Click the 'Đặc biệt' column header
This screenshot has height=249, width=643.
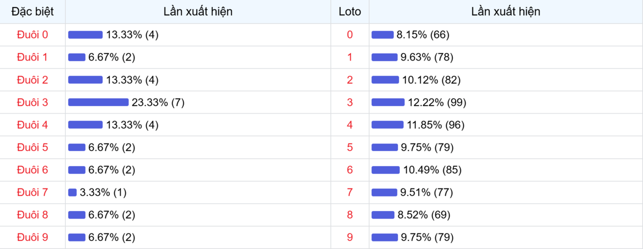32,11
